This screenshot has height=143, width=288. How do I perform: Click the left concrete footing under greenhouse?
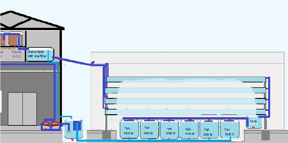(107, 135)
